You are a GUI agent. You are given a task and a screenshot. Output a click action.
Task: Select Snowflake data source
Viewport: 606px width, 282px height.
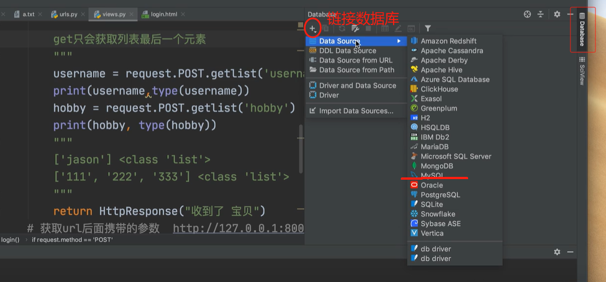tap(455, 214)
